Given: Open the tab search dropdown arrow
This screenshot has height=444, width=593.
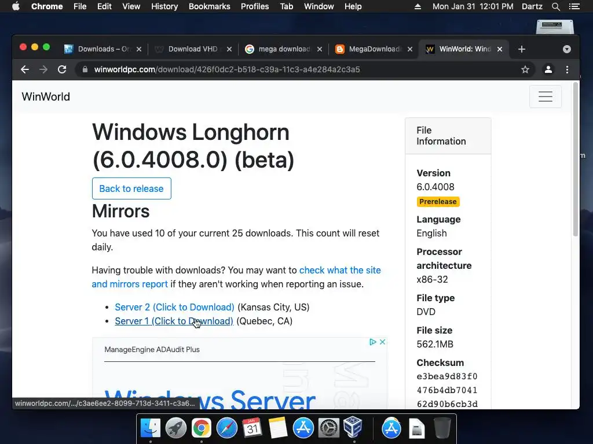Looking at the screenshot, I should [x=566, y=49].
